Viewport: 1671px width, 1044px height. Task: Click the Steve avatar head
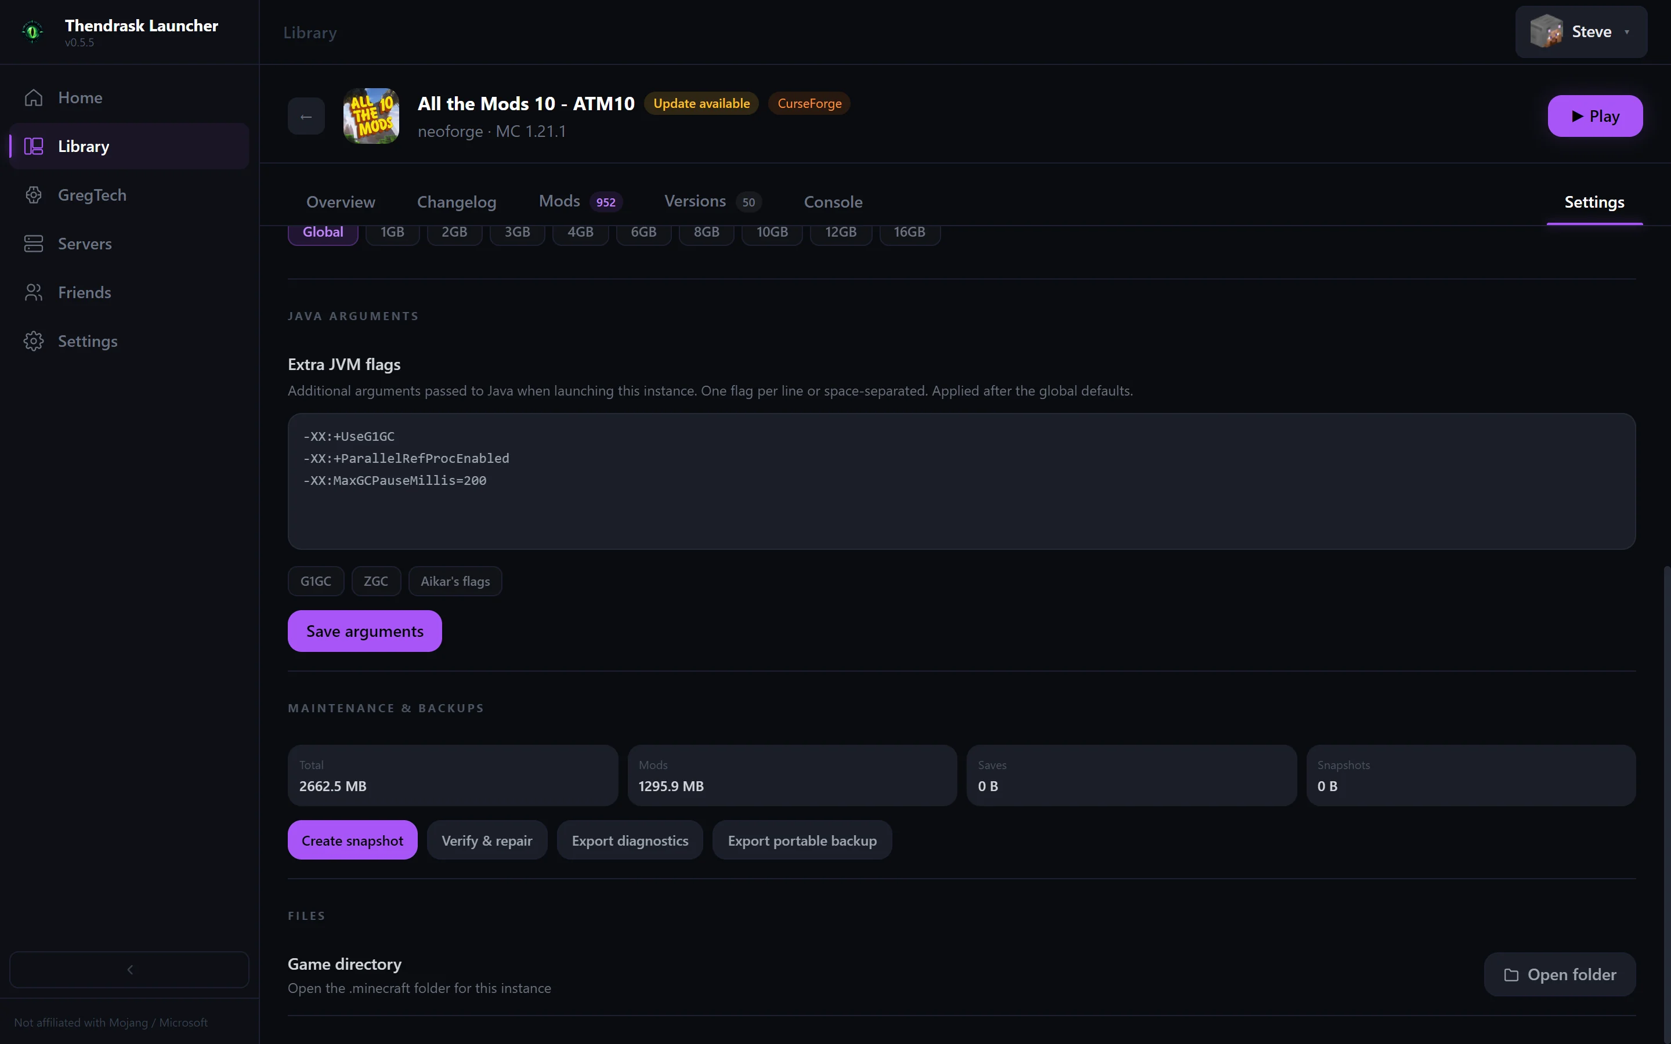tap(1546, 32)
